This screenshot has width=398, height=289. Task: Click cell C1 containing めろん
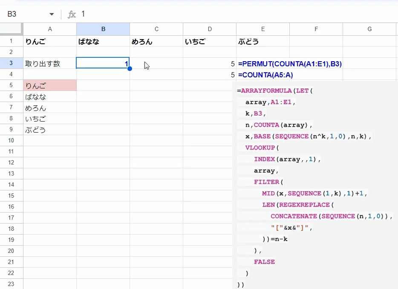(157, 41)
